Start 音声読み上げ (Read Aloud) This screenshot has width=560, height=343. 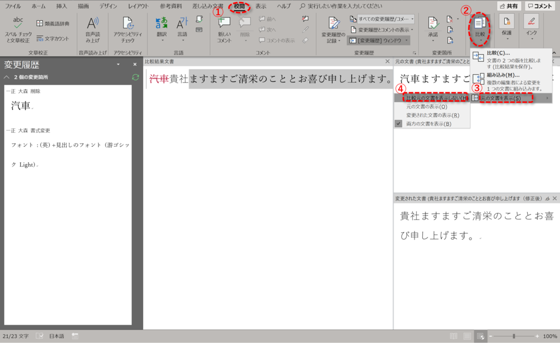(x=91, y=30)
